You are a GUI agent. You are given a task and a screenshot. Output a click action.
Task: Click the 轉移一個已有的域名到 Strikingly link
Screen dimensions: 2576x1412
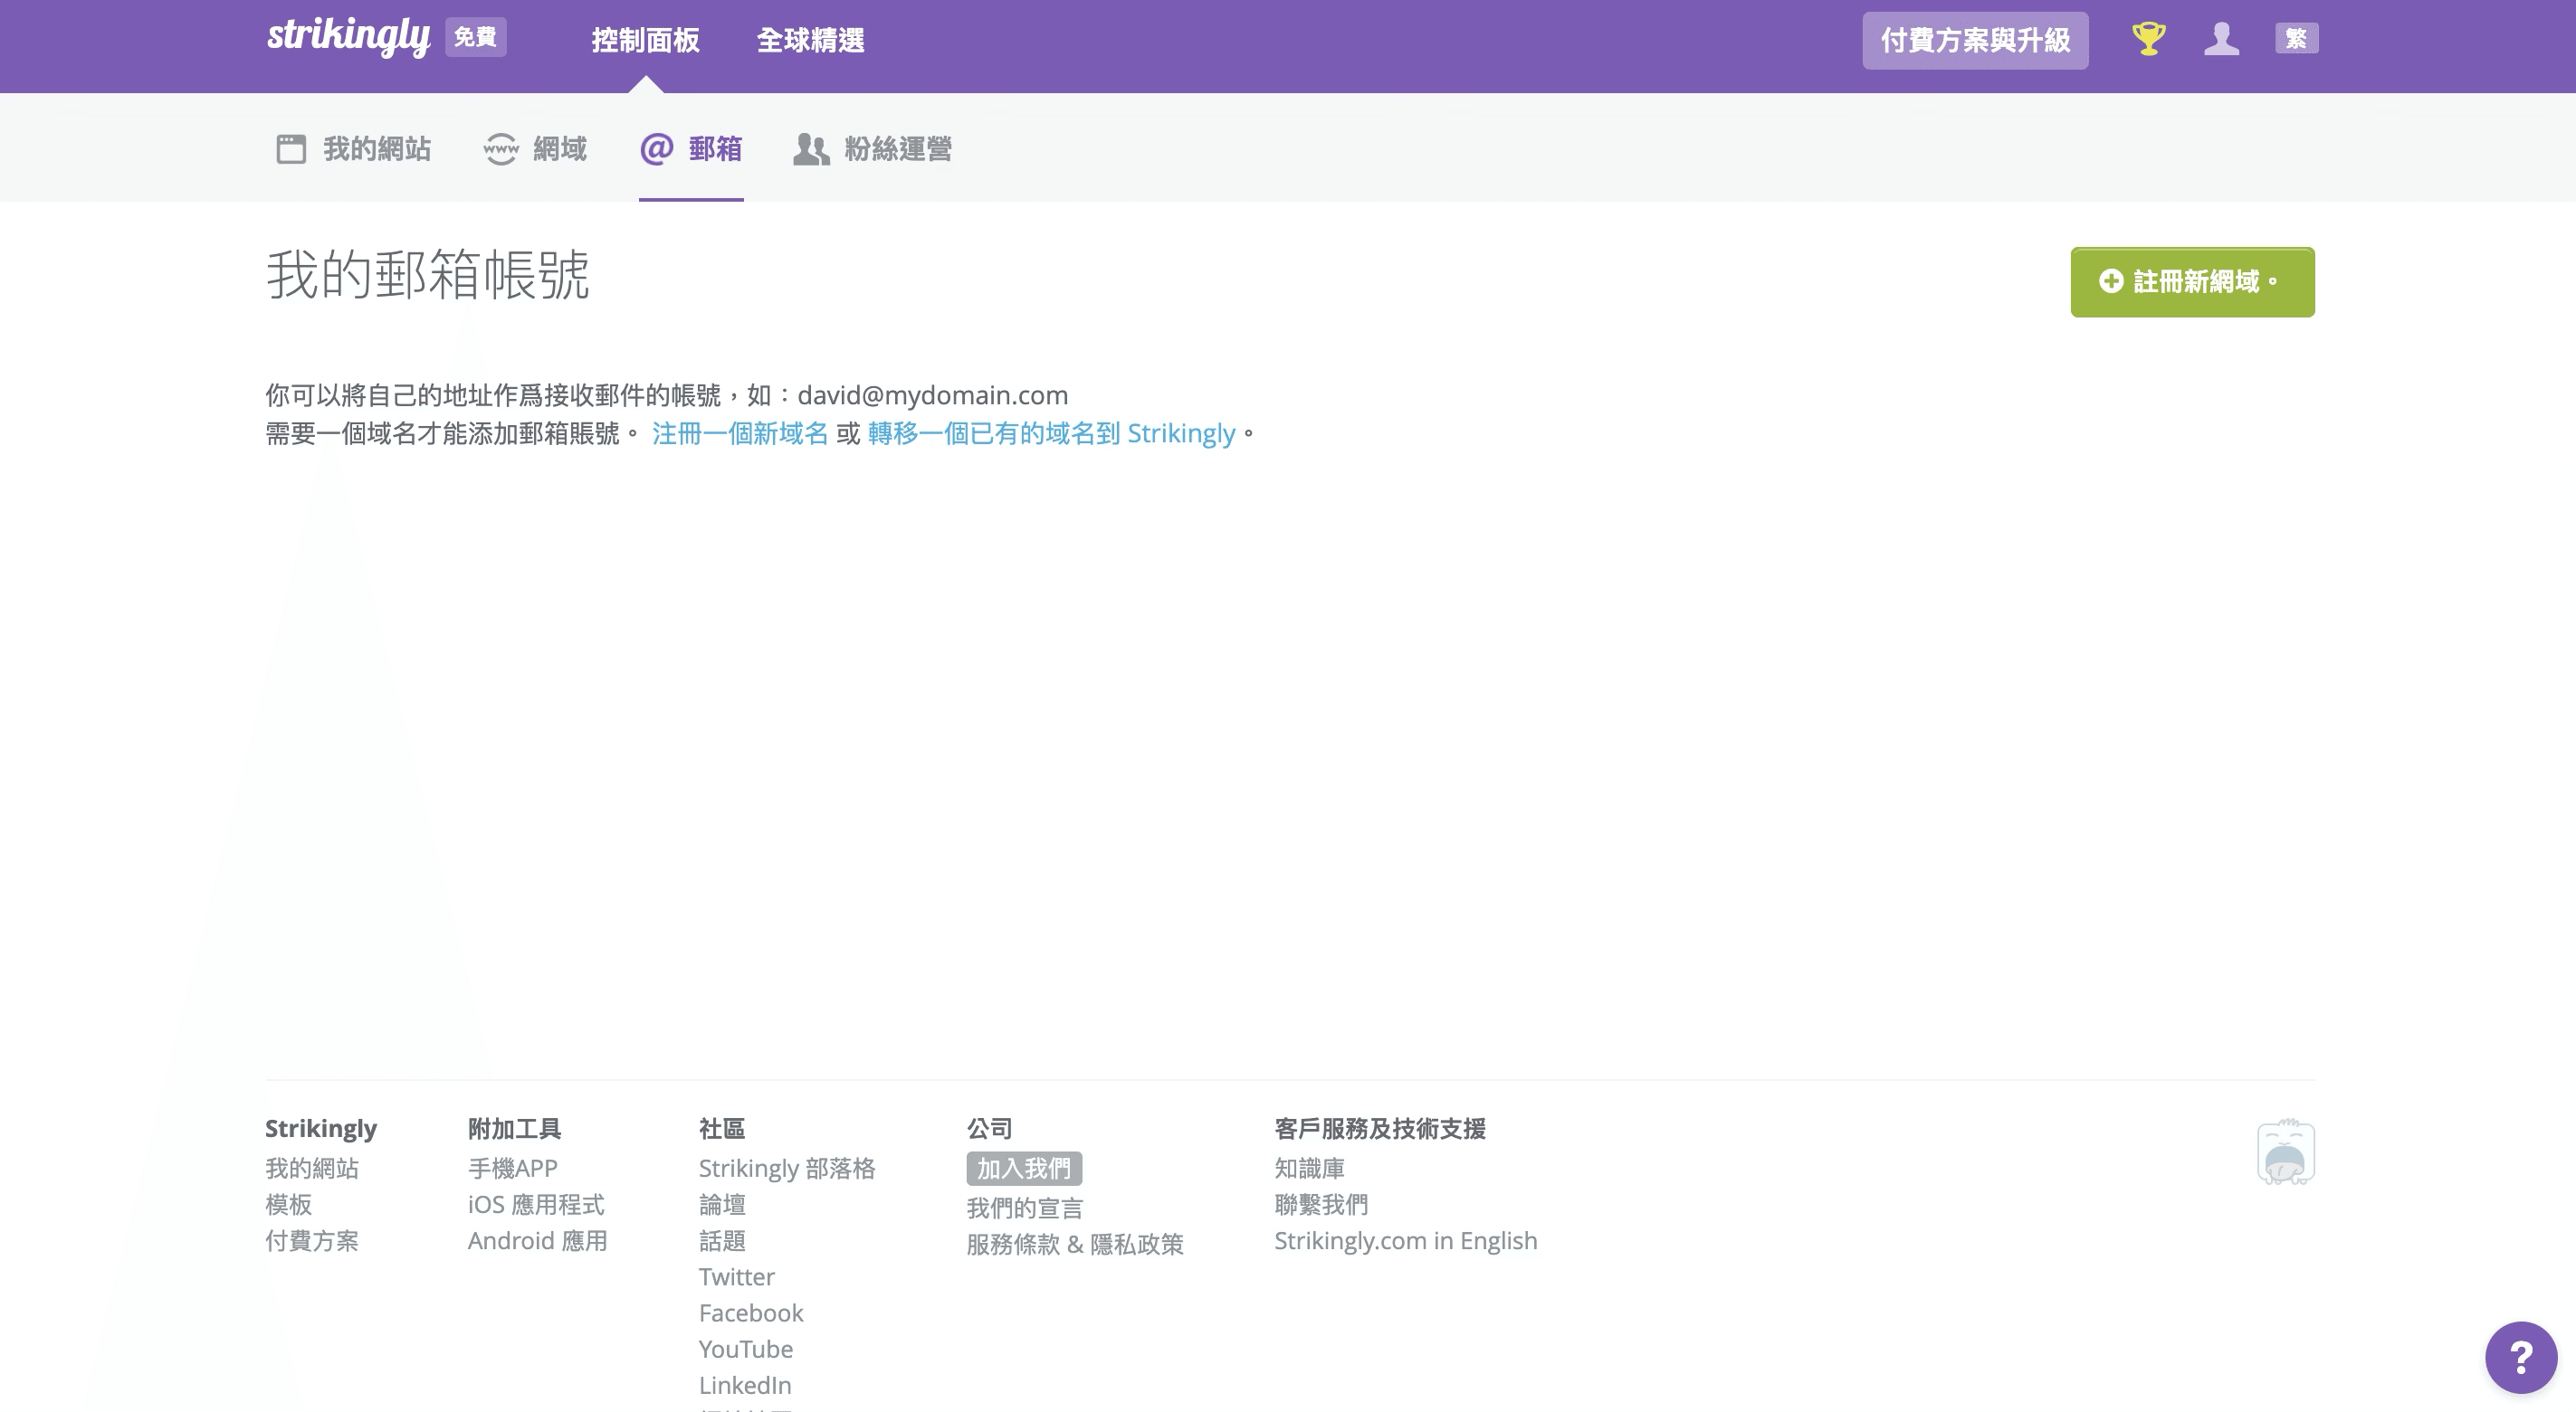1051,433
